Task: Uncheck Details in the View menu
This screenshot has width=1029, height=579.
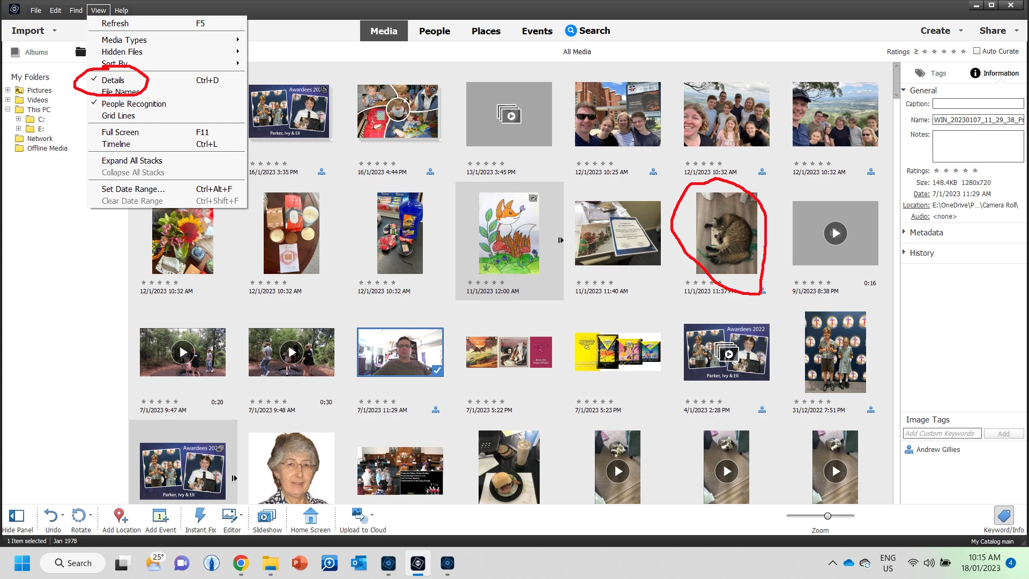Action: tap(113, 80)
